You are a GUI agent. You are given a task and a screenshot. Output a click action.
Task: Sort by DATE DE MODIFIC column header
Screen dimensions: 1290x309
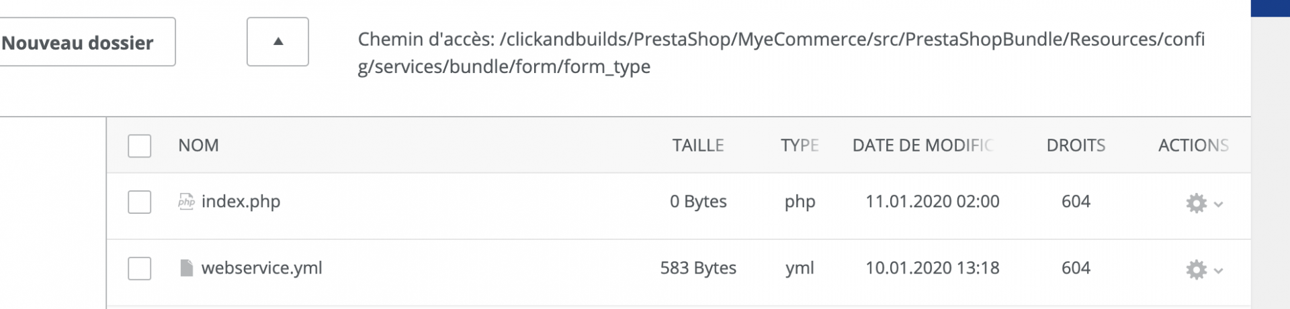[922, 145]
